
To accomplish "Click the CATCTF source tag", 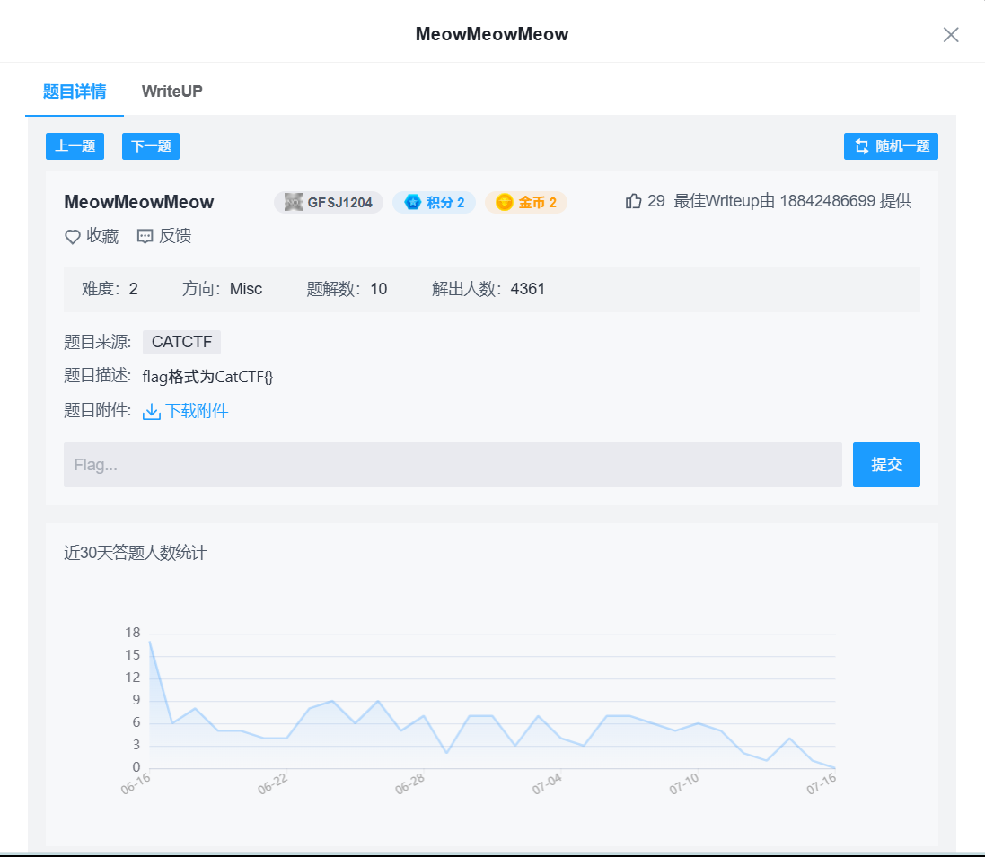I will [x=181, y=342].
